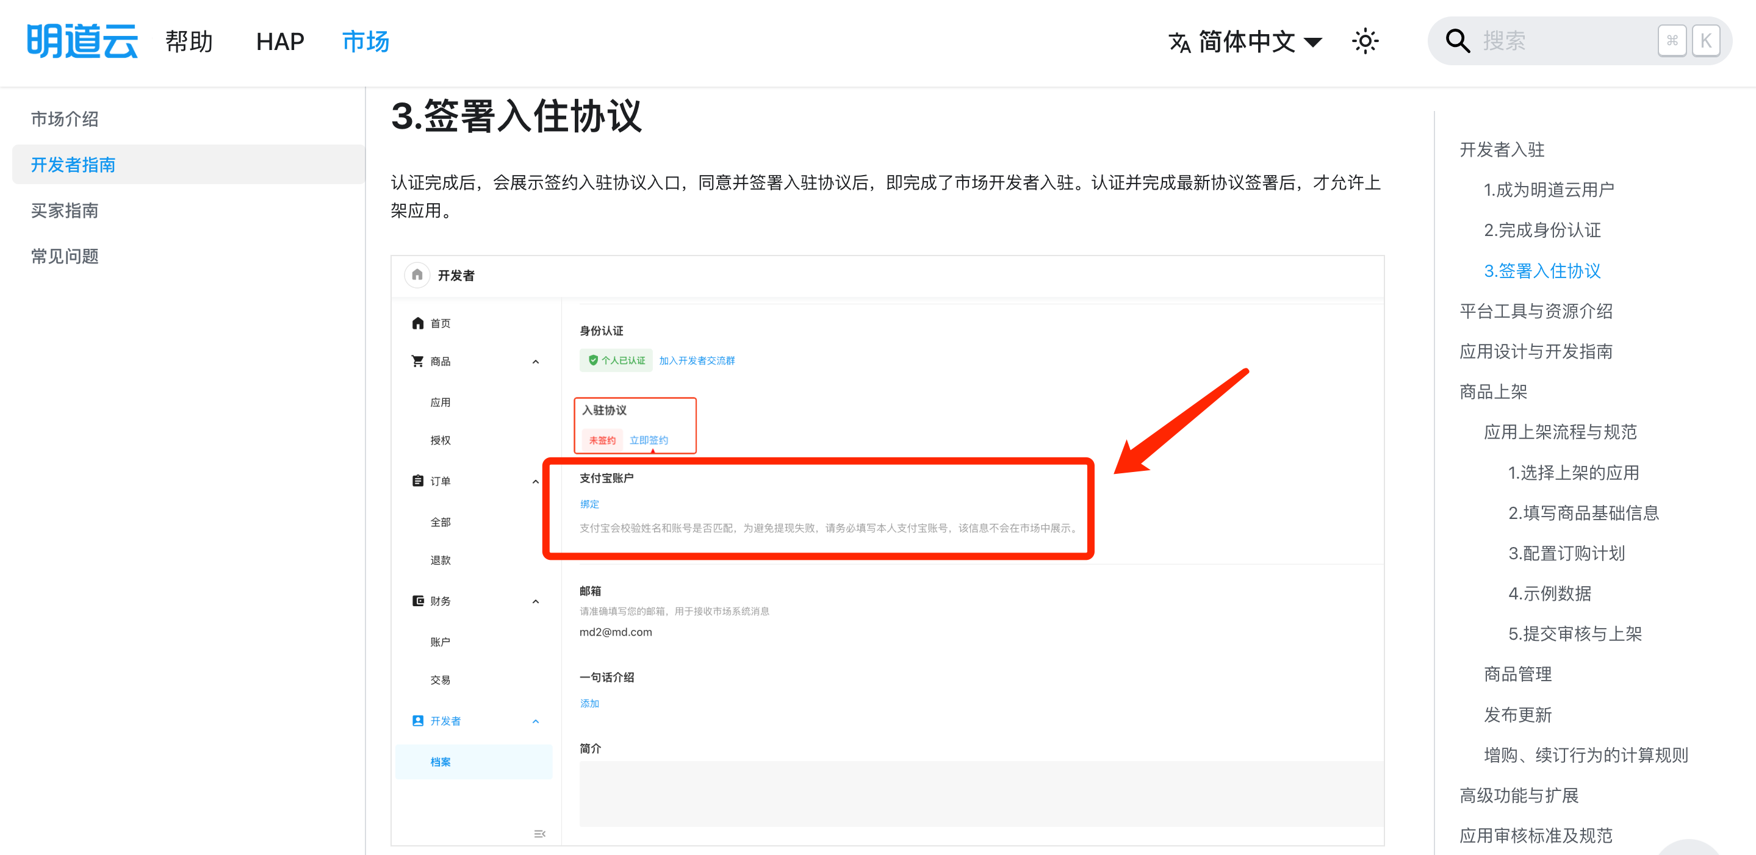Click 添加 under 一句话介绍

tap(589, 703)
